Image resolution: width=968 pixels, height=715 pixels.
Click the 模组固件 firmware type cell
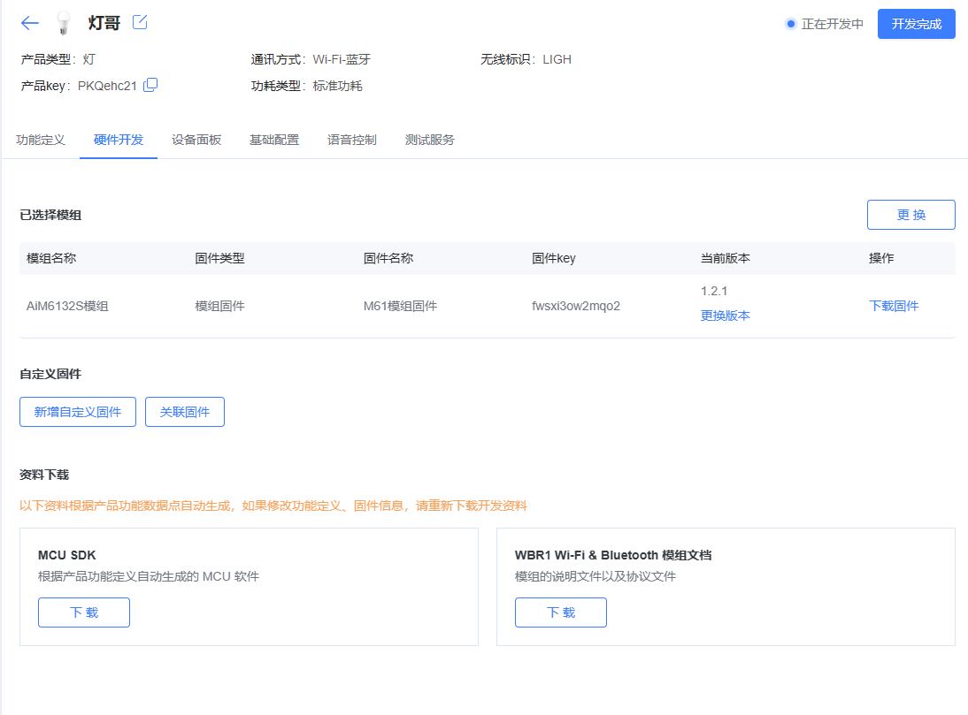219,306
